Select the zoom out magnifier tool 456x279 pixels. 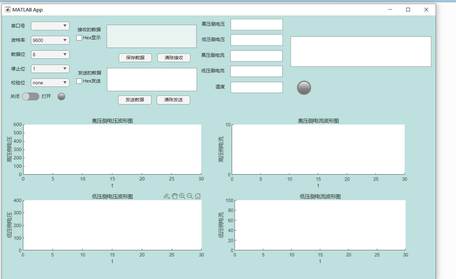[x=190, y=196]
